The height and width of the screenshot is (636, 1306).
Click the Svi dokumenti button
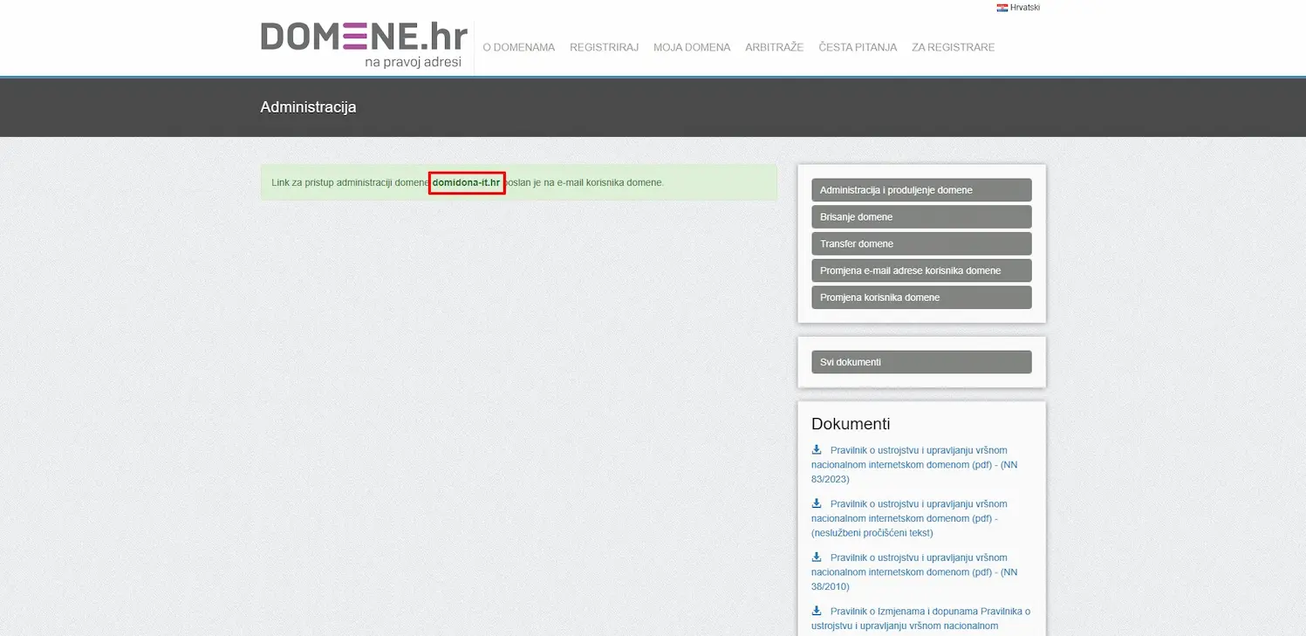920,361
